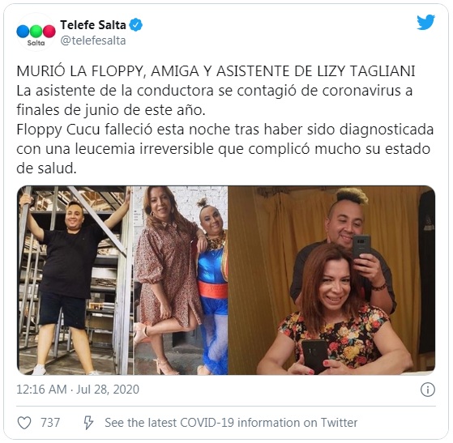
Task: Open middle photo with blue costume
Action: pyautogui.click(x=181, y=280)
